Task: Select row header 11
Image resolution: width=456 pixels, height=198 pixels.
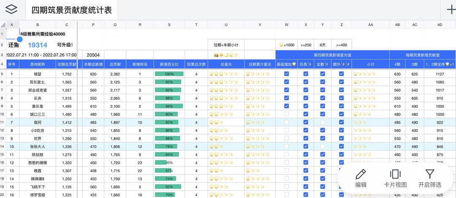Action: [x=3, y=122]
